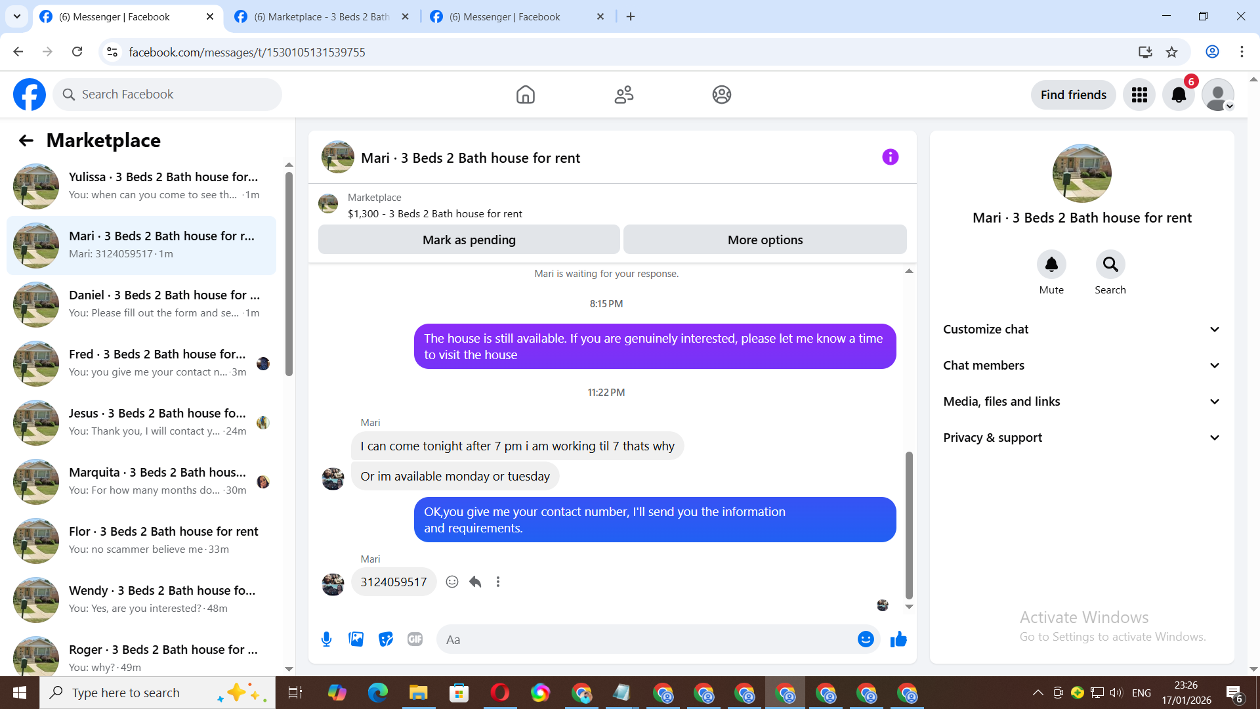This screenshot has height=709, width=1260.
Task: Open the GIF picker icon
Action: click(x=415, y=639)
